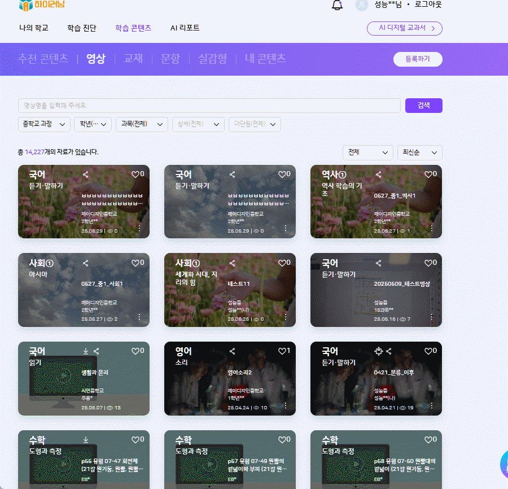The width and height of the screenshot is (508, 489).
Task: Share the 역사① 0527_중1_역사1 video card
Action: click(378, 174)
